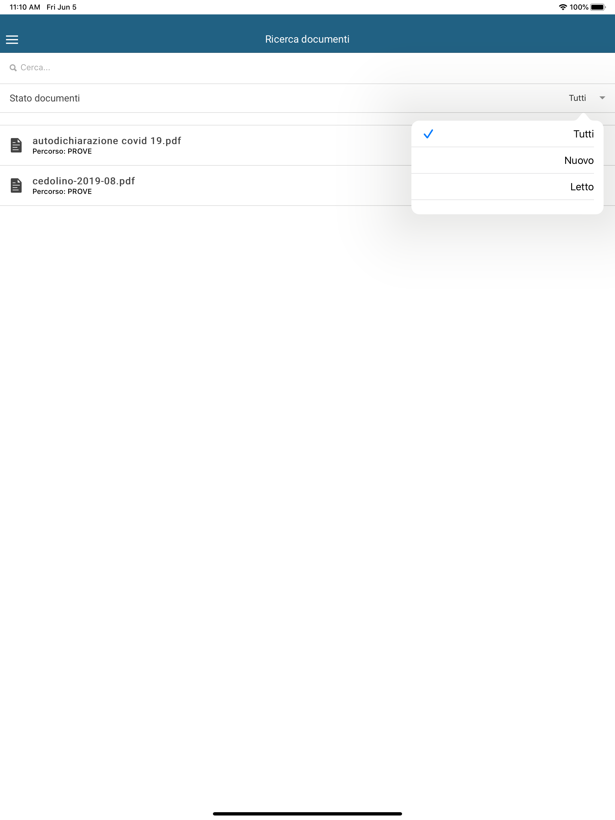Screen dimensions: 615x820
Task: Open cedolino-2019-08.pdf
Action: [83, 181]
